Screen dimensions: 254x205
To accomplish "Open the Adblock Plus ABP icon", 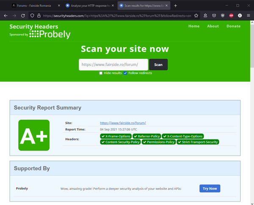I will coord(231,16).
